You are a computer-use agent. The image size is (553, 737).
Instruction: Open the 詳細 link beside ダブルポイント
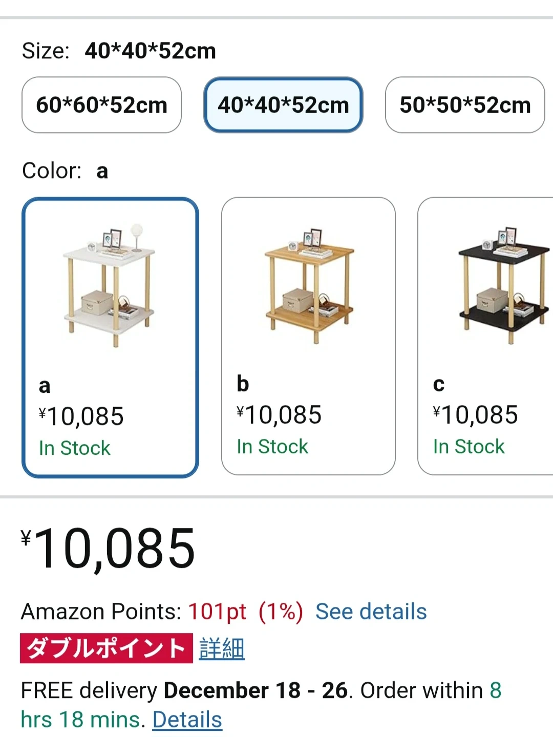click(x=221, y=648)
